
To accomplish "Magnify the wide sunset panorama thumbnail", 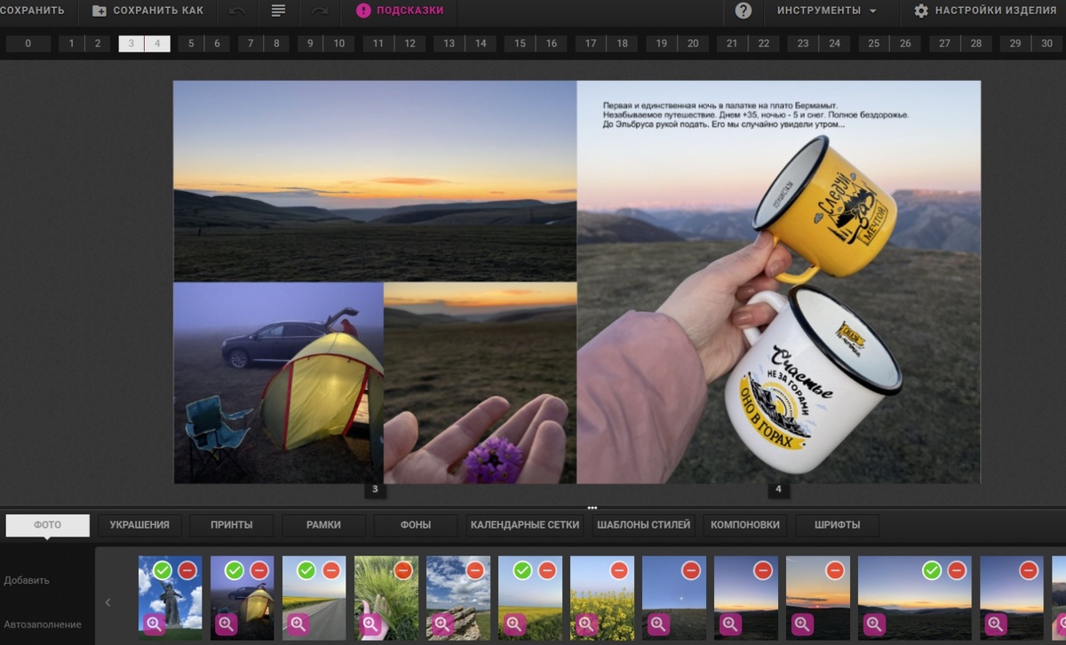I will click(873, 625).
